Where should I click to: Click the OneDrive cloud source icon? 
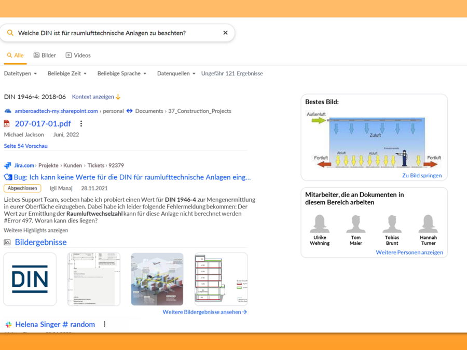(x=8, y=111)
